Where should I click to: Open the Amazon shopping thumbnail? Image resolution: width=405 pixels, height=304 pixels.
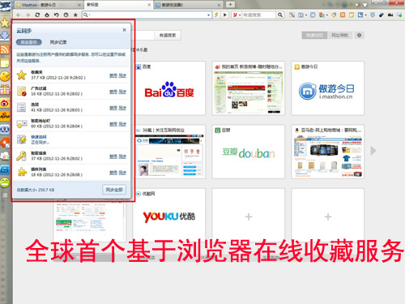click(328, 152)
